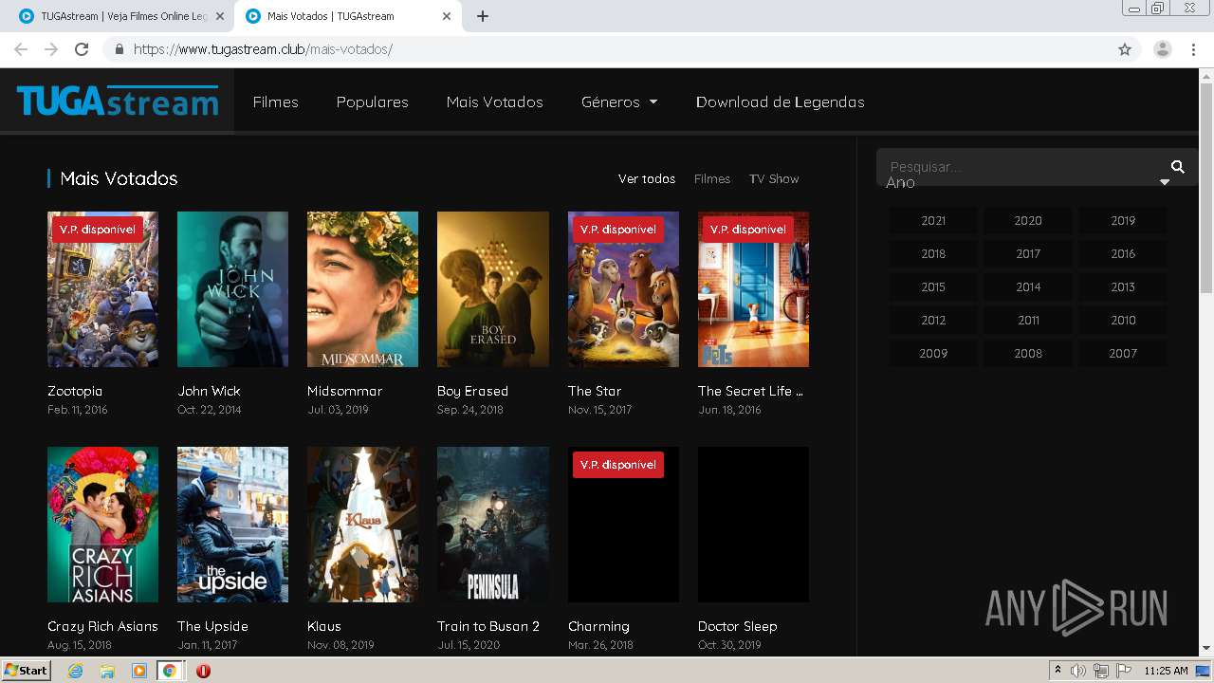
Task: Click the browser forward arrow
Action: point(51,49)
